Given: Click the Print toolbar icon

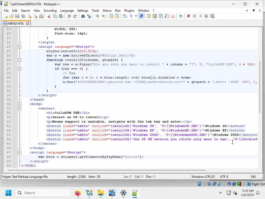Looking at the screenshot, I should (x=41, y=16).
